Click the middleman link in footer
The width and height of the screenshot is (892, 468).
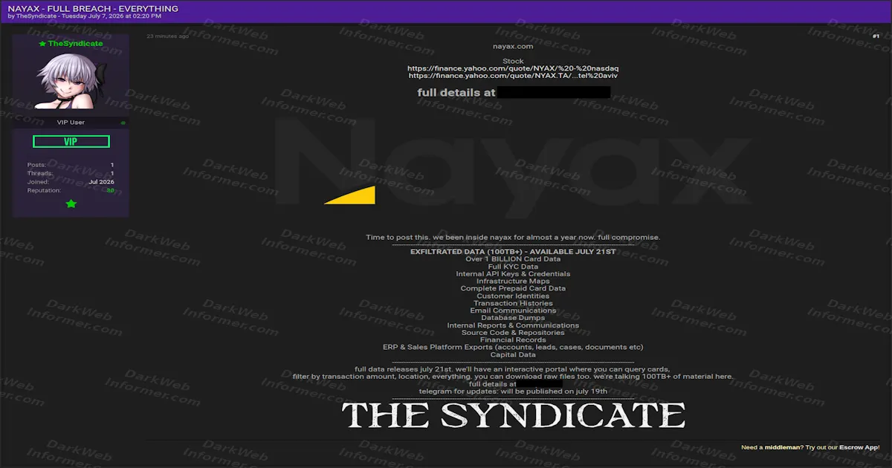[x=782, y=447]
